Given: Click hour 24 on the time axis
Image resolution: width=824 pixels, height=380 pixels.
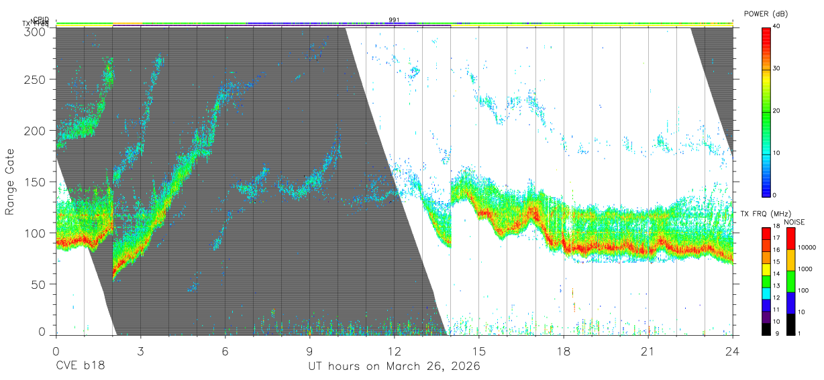Looking at the screenshot, I should (733, 351).
